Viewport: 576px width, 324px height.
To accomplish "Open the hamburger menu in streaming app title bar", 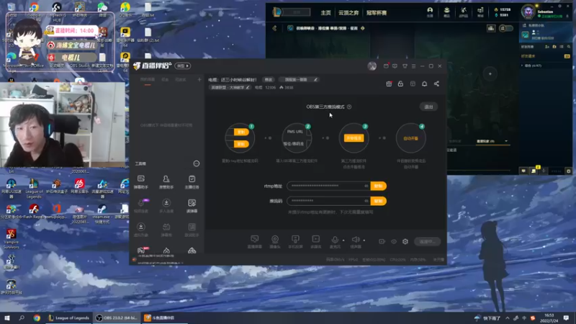I will click(x=413, y=66).
